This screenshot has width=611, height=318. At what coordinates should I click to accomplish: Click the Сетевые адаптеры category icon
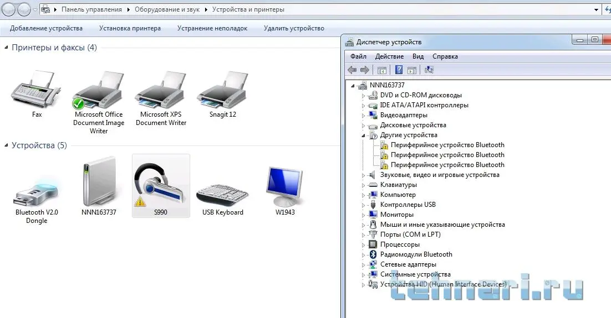point(373,264)
